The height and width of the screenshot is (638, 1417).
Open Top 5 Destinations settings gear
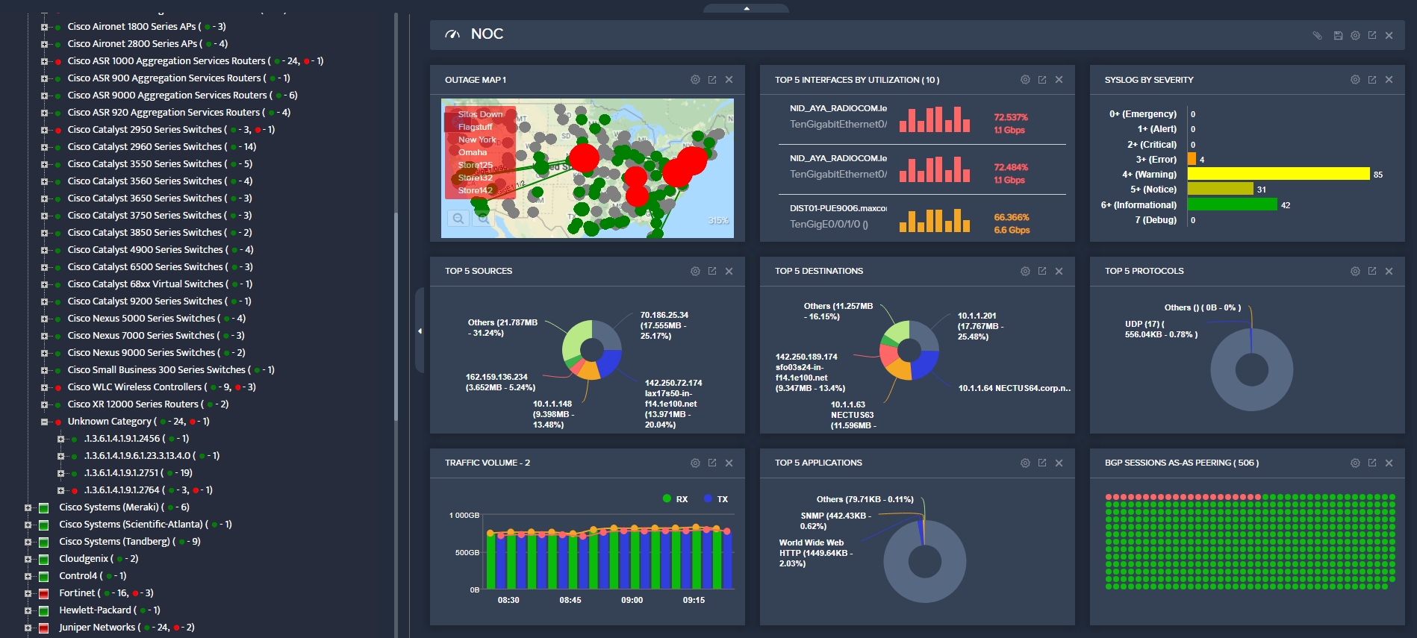tap(1025, 271)
